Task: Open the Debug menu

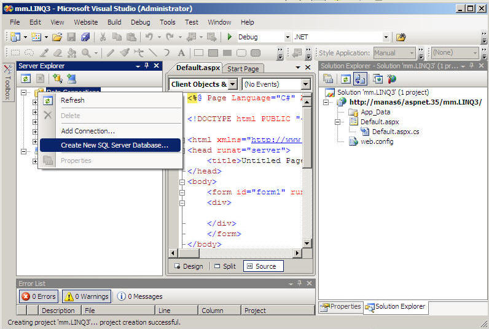Action: 140,22
